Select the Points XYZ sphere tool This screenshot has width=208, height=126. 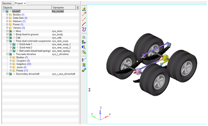click(x=84, y=9)
